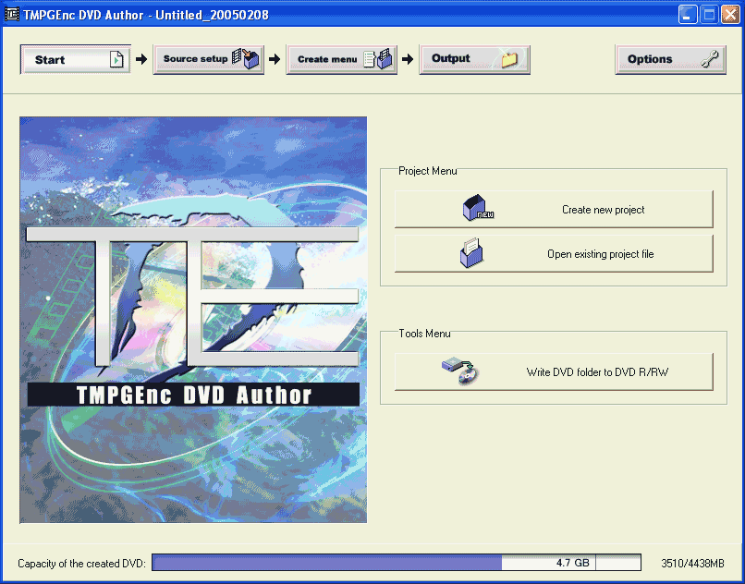Open the Create menu step
Image resolution: width=745 pixels, height=584 pixels.
click(342, 59)
